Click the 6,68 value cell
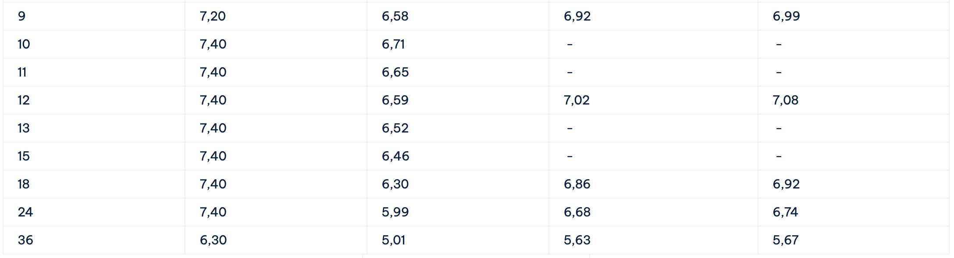 (x=577, y=212)
